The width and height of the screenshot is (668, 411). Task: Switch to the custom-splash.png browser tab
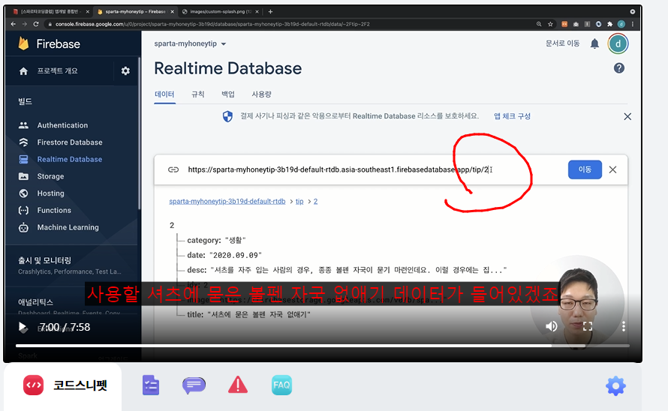coord(220,11)
